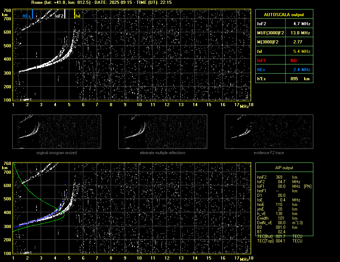This screenshot has height=262, width=340.
Task: Click the foF2 value '04.7' in AIP output
Action: point(282,181)
